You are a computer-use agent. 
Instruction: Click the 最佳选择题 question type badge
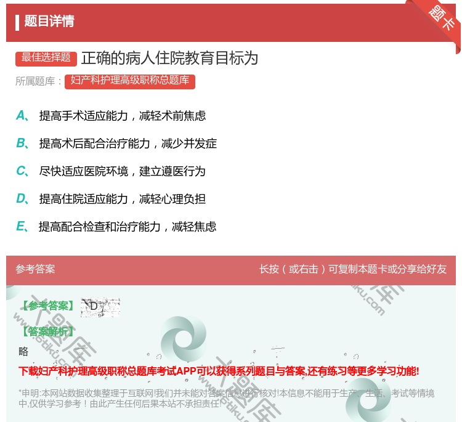coord(46,58)
